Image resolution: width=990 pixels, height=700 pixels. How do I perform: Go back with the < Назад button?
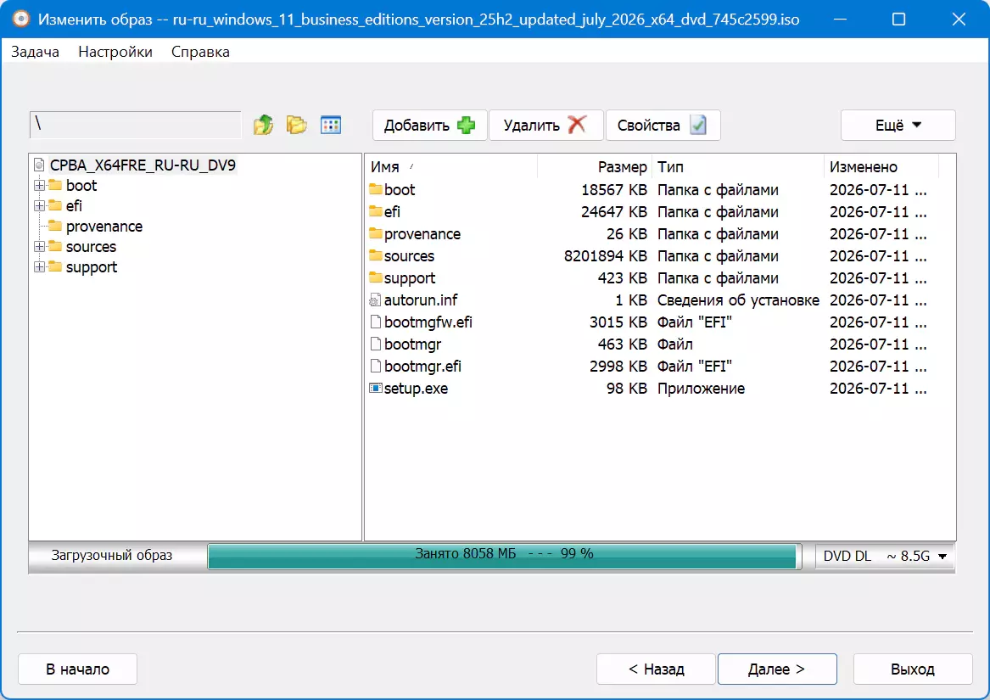coord(656,669)
